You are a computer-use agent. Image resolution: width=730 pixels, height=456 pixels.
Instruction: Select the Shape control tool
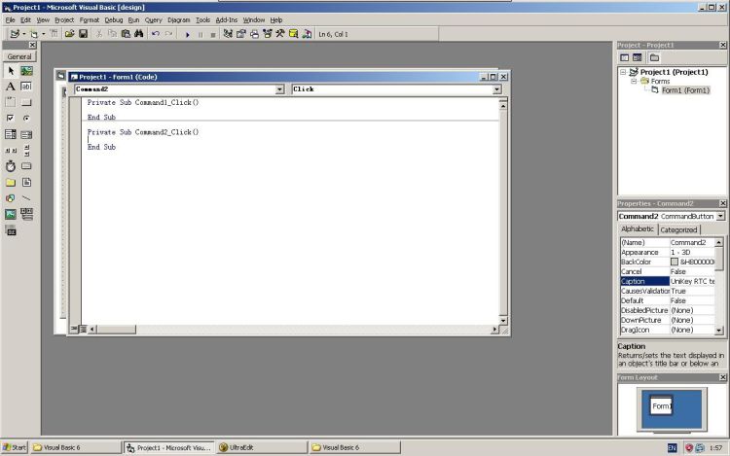(x=11, y=198)
